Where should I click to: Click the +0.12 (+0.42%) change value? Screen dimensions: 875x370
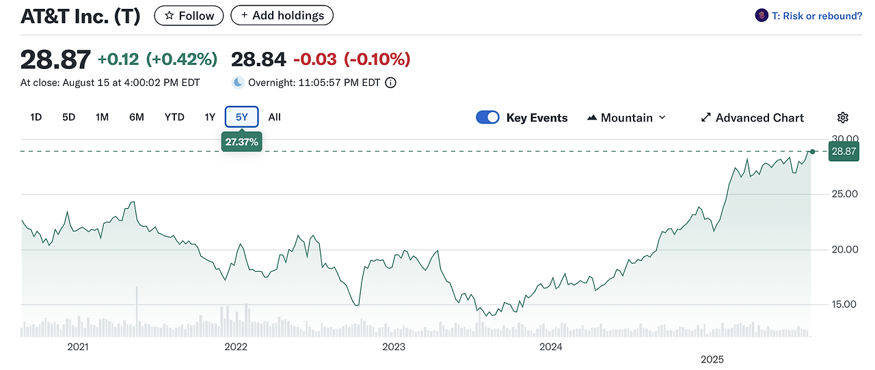click(157, 59)
